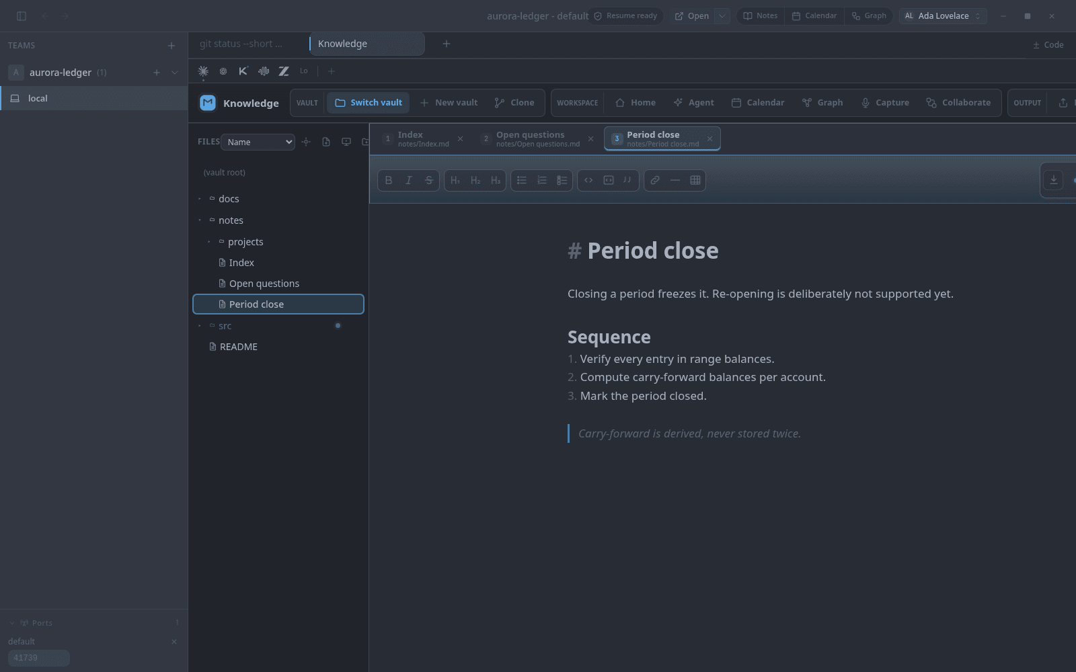
Task: Insert a code block
Action: (x=609, y=180)
